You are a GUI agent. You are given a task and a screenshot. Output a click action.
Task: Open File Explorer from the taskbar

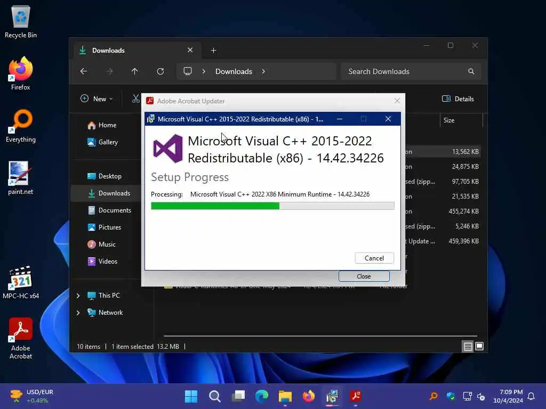click(x=285, y=396)
